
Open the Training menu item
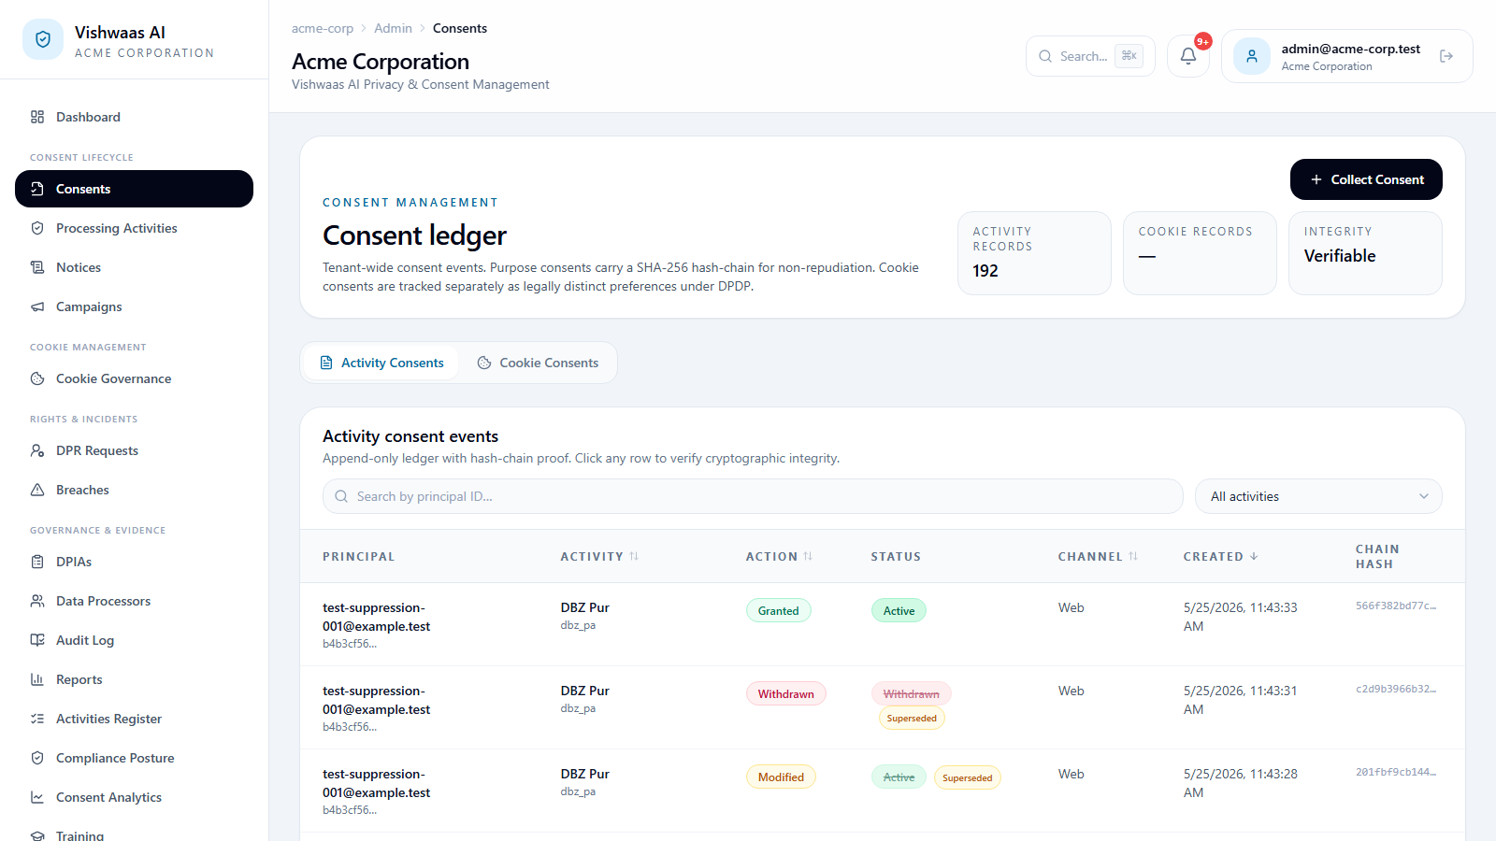click(x=134, y=834)
